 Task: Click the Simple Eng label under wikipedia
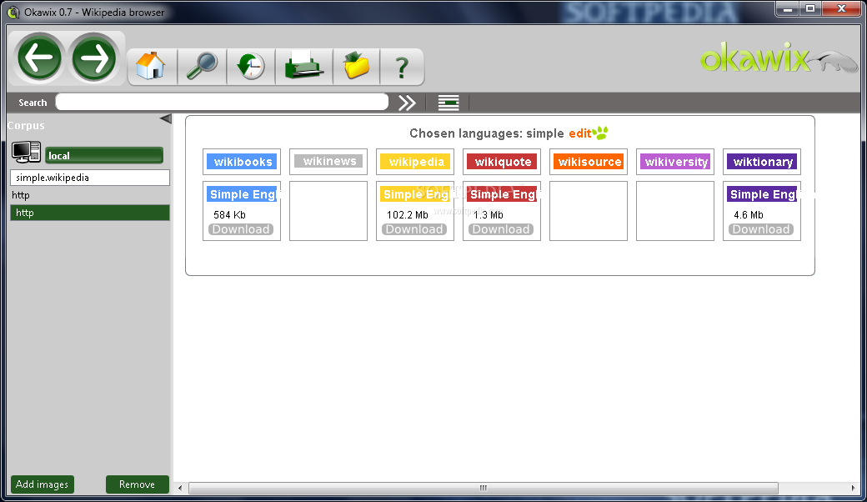point(415,194)
